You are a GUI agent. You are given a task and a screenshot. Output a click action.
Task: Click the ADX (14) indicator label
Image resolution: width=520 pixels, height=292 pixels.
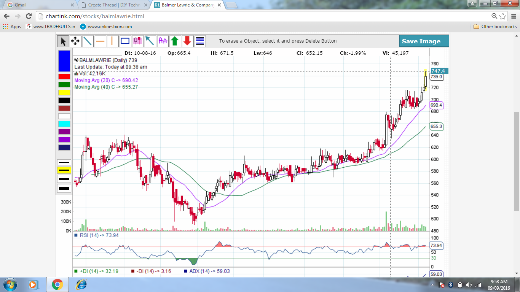(207, 271)
